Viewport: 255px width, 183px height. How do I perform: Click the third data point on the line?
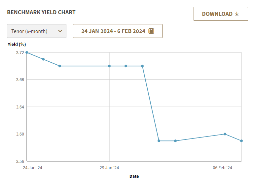click(x=60, y=66)
